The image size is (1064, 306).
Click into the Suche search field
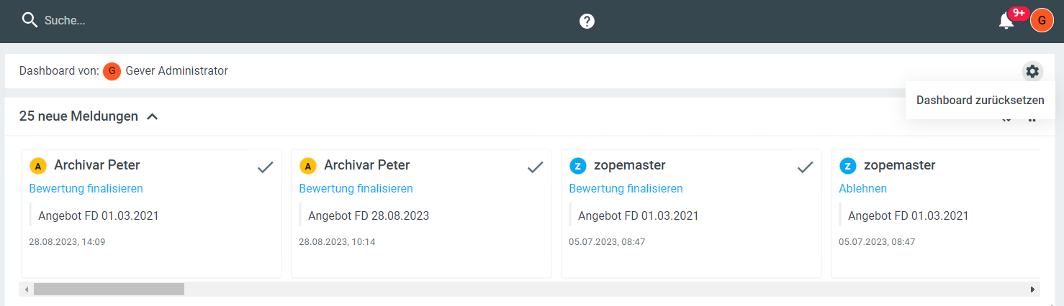pyautogui.click(x=144, y=21)
